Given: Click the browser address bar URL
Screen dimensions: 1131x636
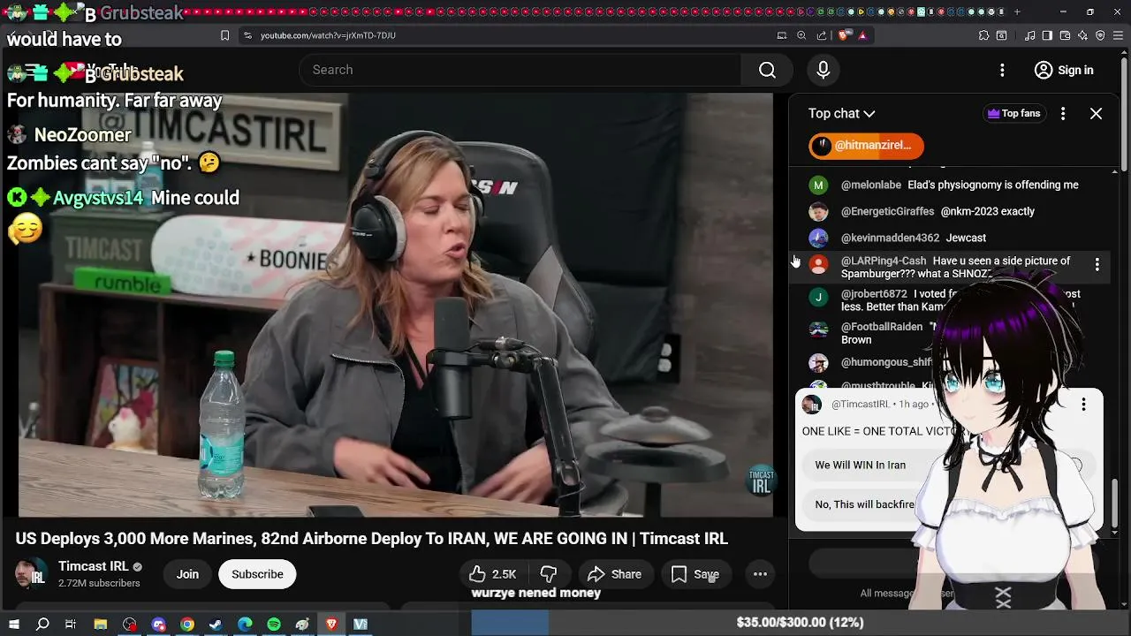Looking at the screenshot, I should point(328,35).
